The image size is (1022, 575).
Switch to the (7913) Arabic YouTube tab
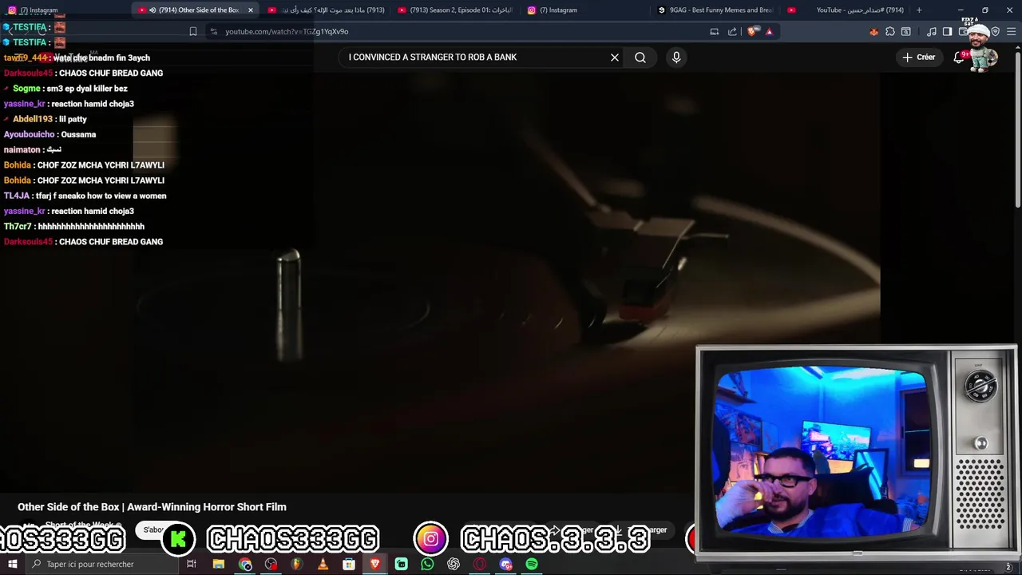tap(326, 10)
